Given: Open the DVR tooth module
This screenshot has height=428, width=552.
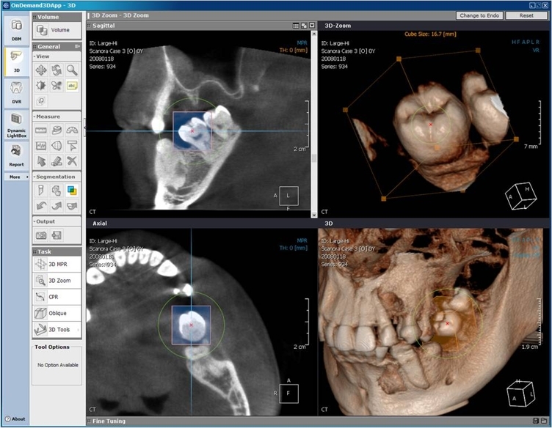Looking at the screenshot, I should (x=17, y=92).
